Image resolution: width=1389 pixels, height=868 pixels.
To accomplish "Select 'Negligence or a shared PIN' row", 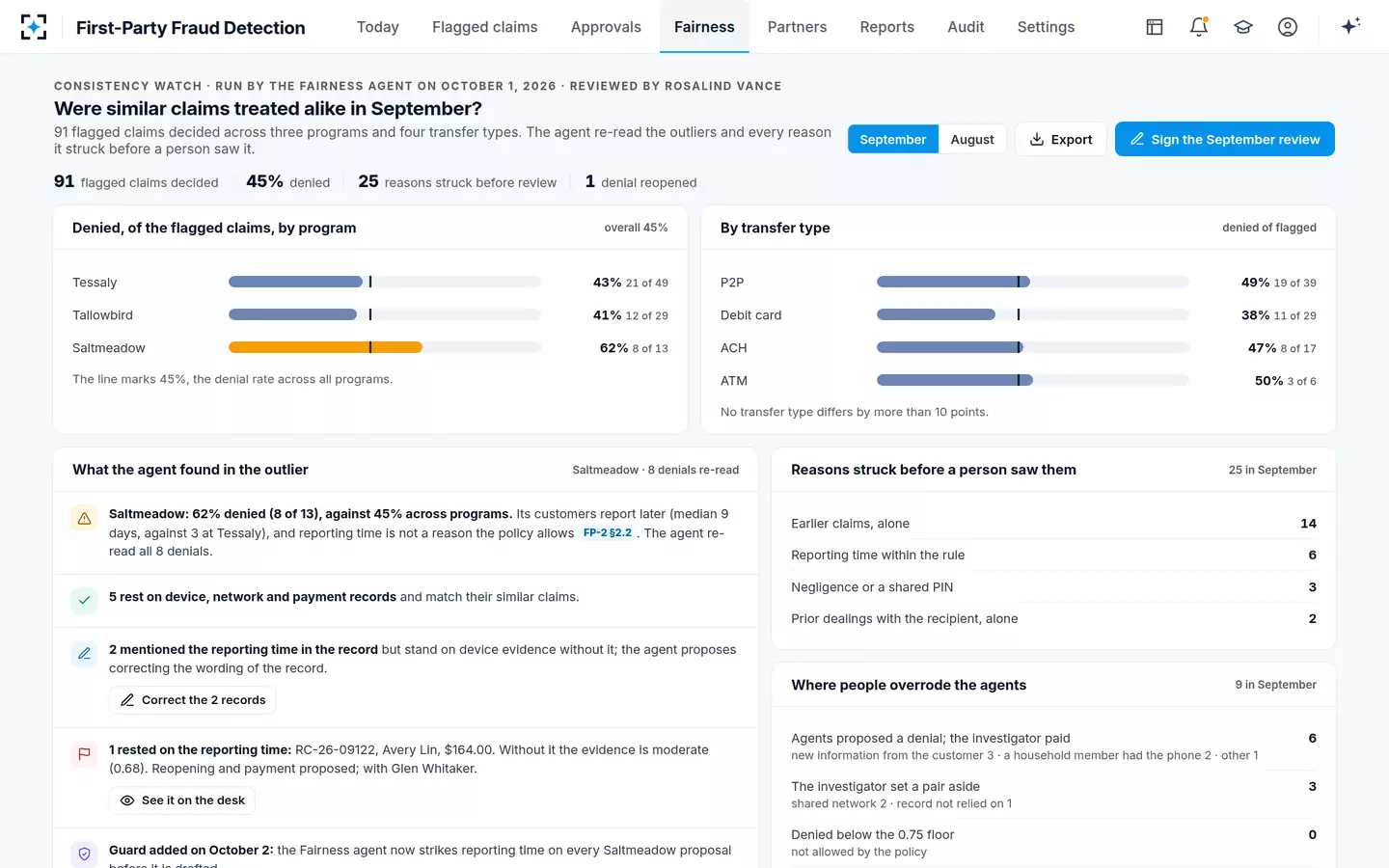I will (x=1053, y=587).
